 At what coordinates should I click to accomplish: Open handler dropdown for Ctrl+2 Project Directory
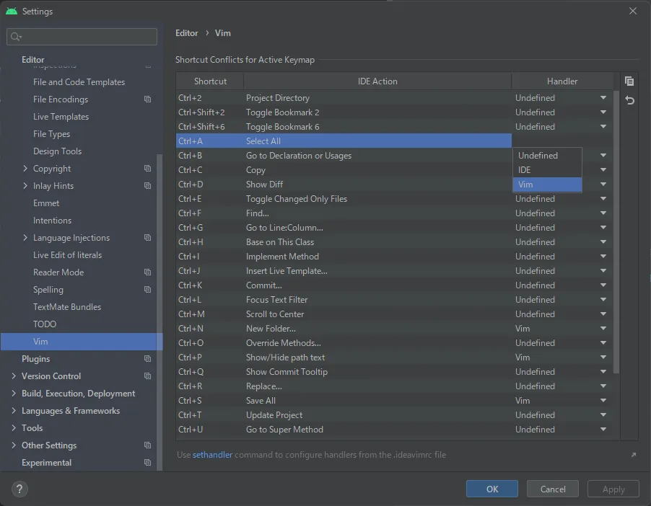pyautogui.click(x=603, y=98)
